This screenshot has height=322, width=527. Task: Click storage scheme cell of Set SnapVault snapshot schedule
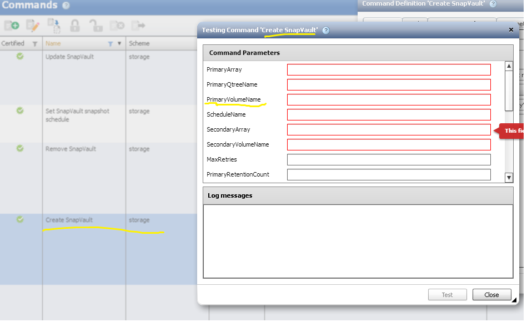click(139, 111)
